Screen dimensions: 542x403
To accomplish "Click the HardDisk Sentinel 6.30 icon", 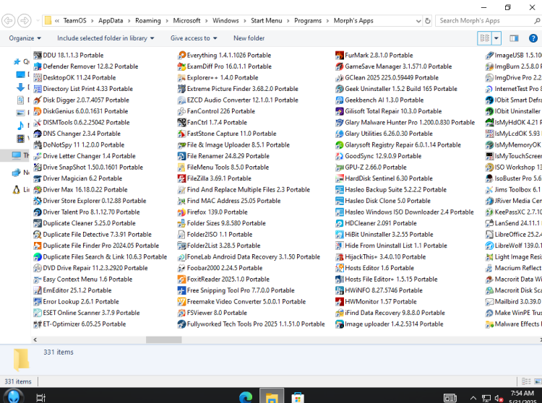I will coord(340,178).
